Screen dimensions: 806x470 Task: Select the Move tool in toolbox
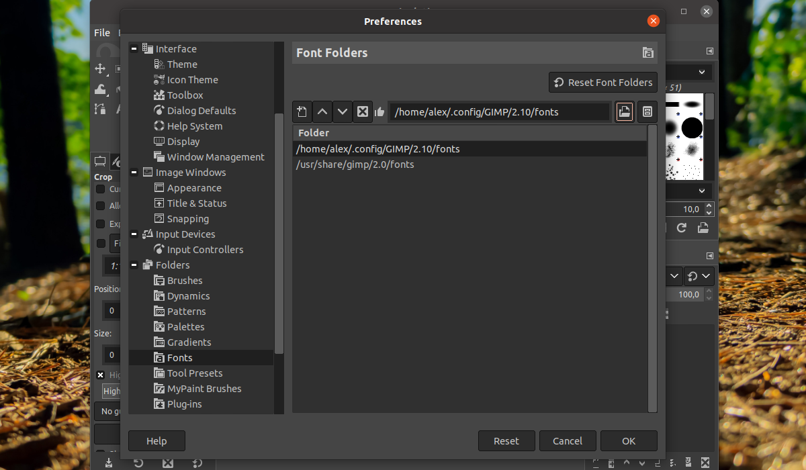[100, 69]
